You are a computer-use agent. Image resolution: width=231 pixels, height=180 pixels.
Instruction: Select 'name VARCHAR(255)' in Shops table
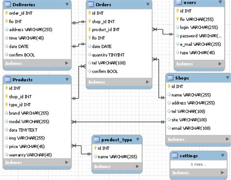click(x=191, y=95)
